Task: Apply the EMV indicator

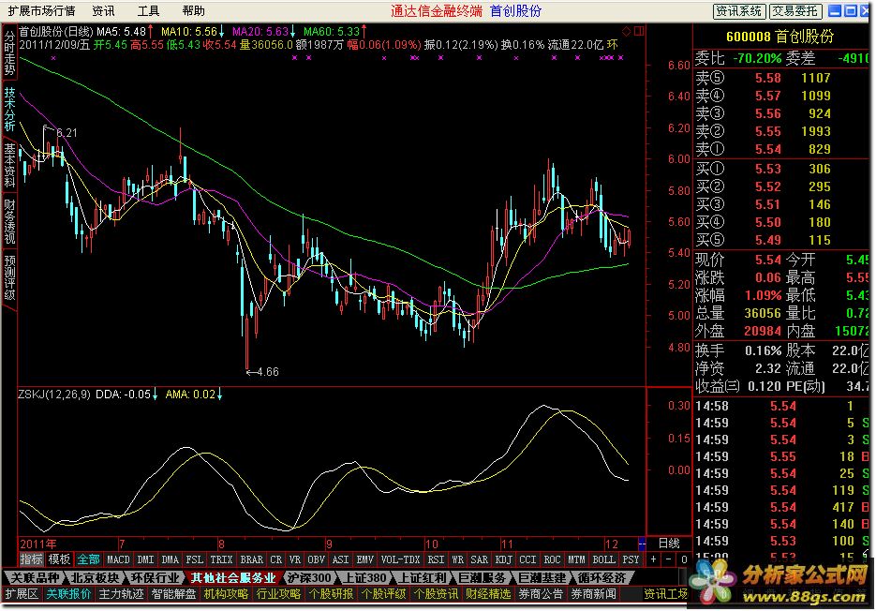Action: point(364,559)
